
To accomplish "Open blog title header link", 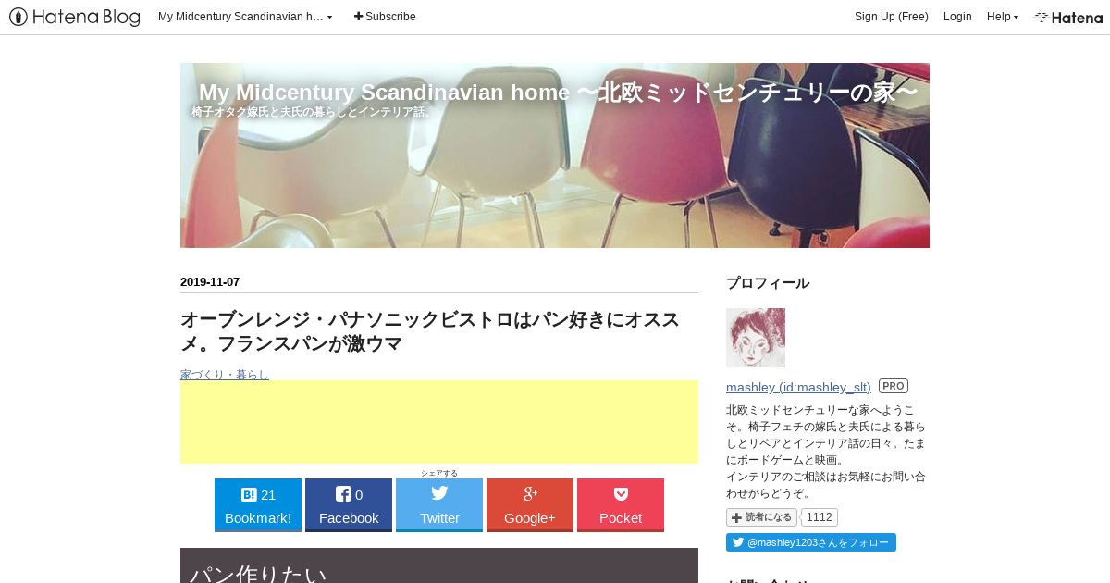I will pyautogui.click(x=558, y=93).
